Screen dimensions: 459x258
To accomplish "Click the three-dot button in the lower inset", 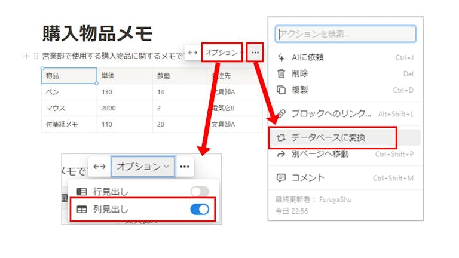I will coord(185,167).
